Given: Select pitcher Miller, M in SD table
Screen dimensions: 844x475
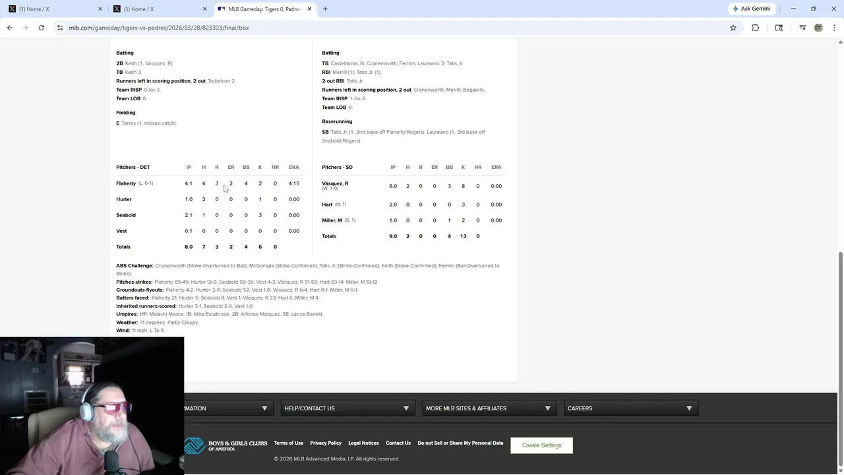Looking at the screenshot, I should (x=332, y=220).
